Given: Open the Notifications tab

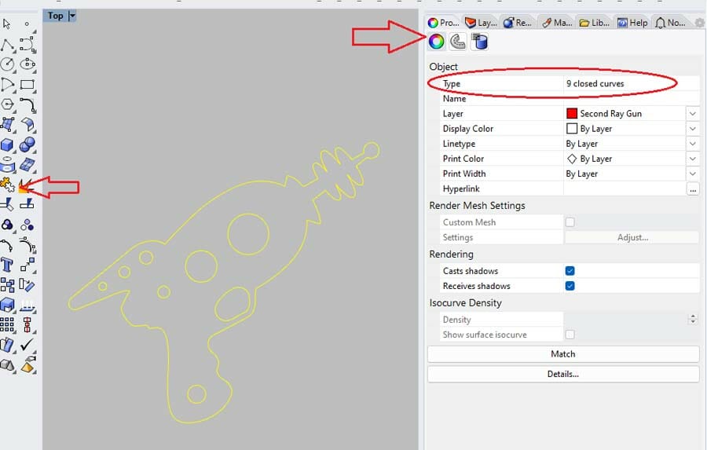Looking at the screenshot, I should coord(670,23).
